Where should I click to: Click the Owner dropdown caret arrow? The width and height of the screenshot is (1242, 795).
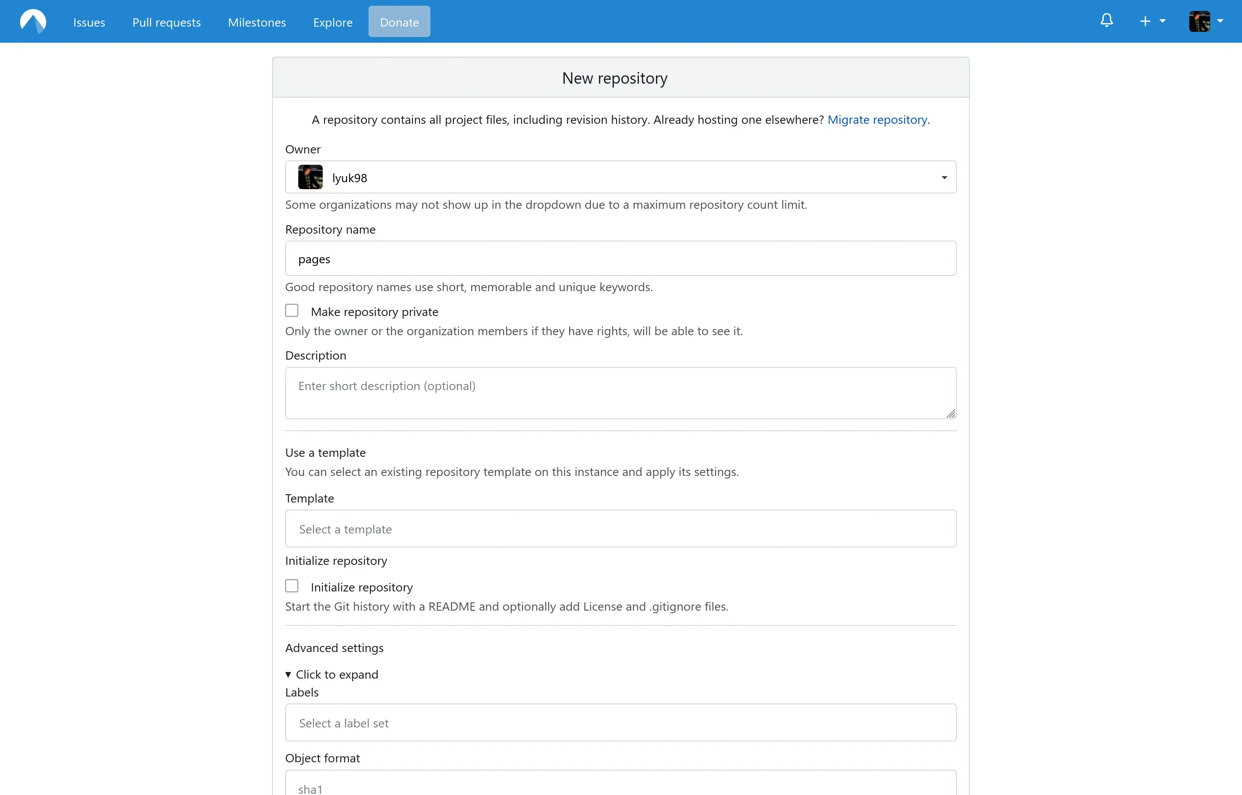click(944, 177)
